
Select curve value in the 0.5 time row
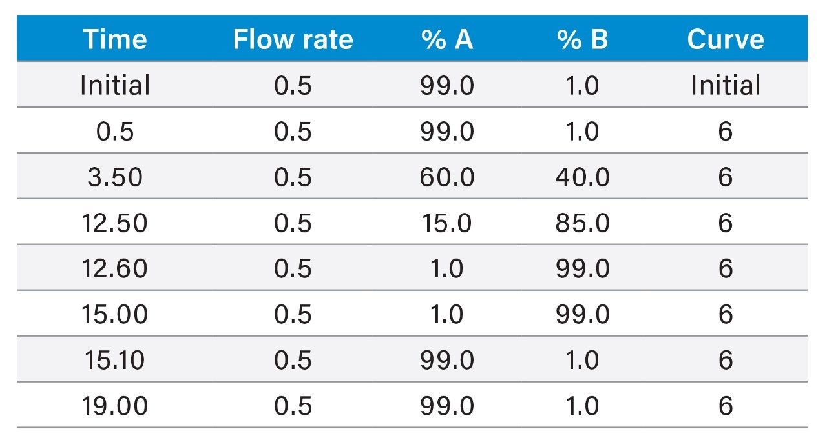726,132
